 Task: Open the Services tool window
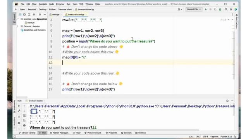coord(126,133)
